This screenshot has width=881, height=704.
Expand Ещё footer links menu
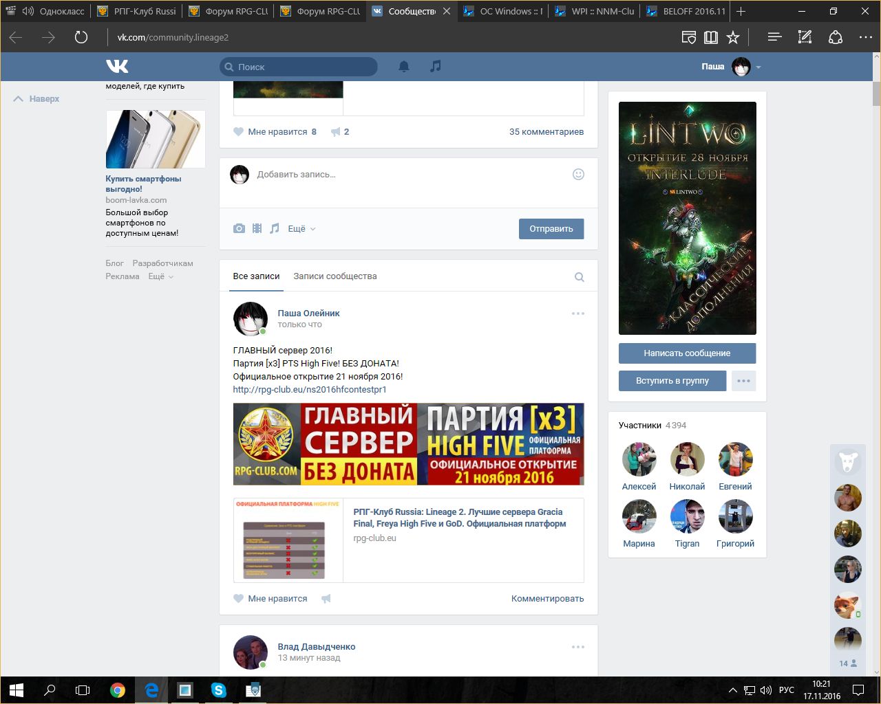coord(161,276)
